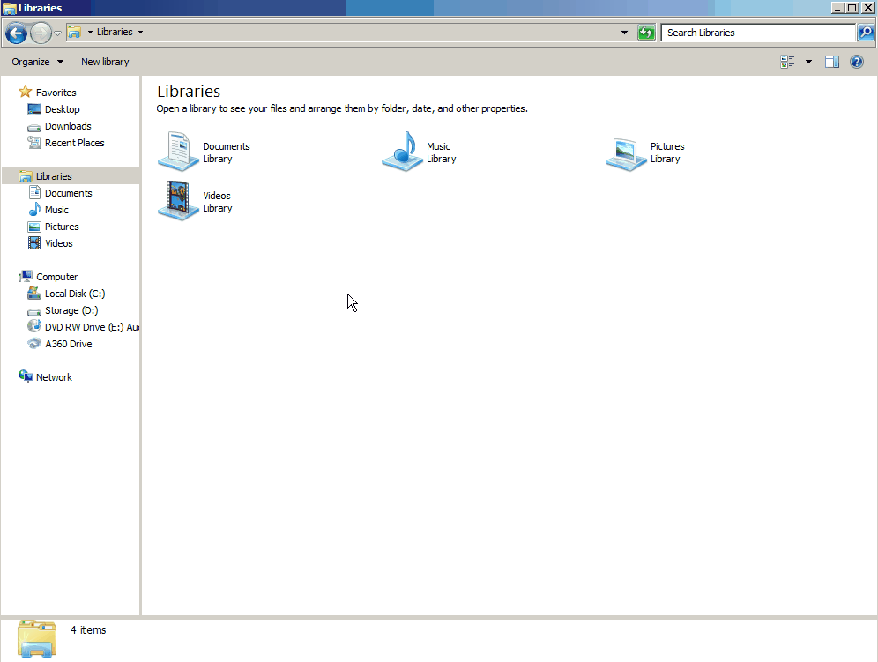Open the Organize menu
Screen dimensions: 878x662
point(37,62)
